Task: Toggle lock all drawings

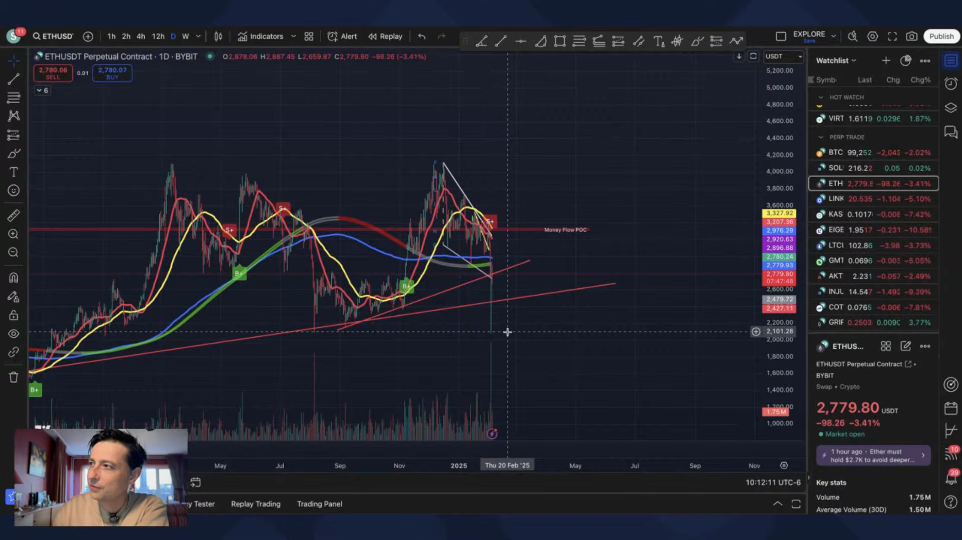Action: tap(13, 315)
